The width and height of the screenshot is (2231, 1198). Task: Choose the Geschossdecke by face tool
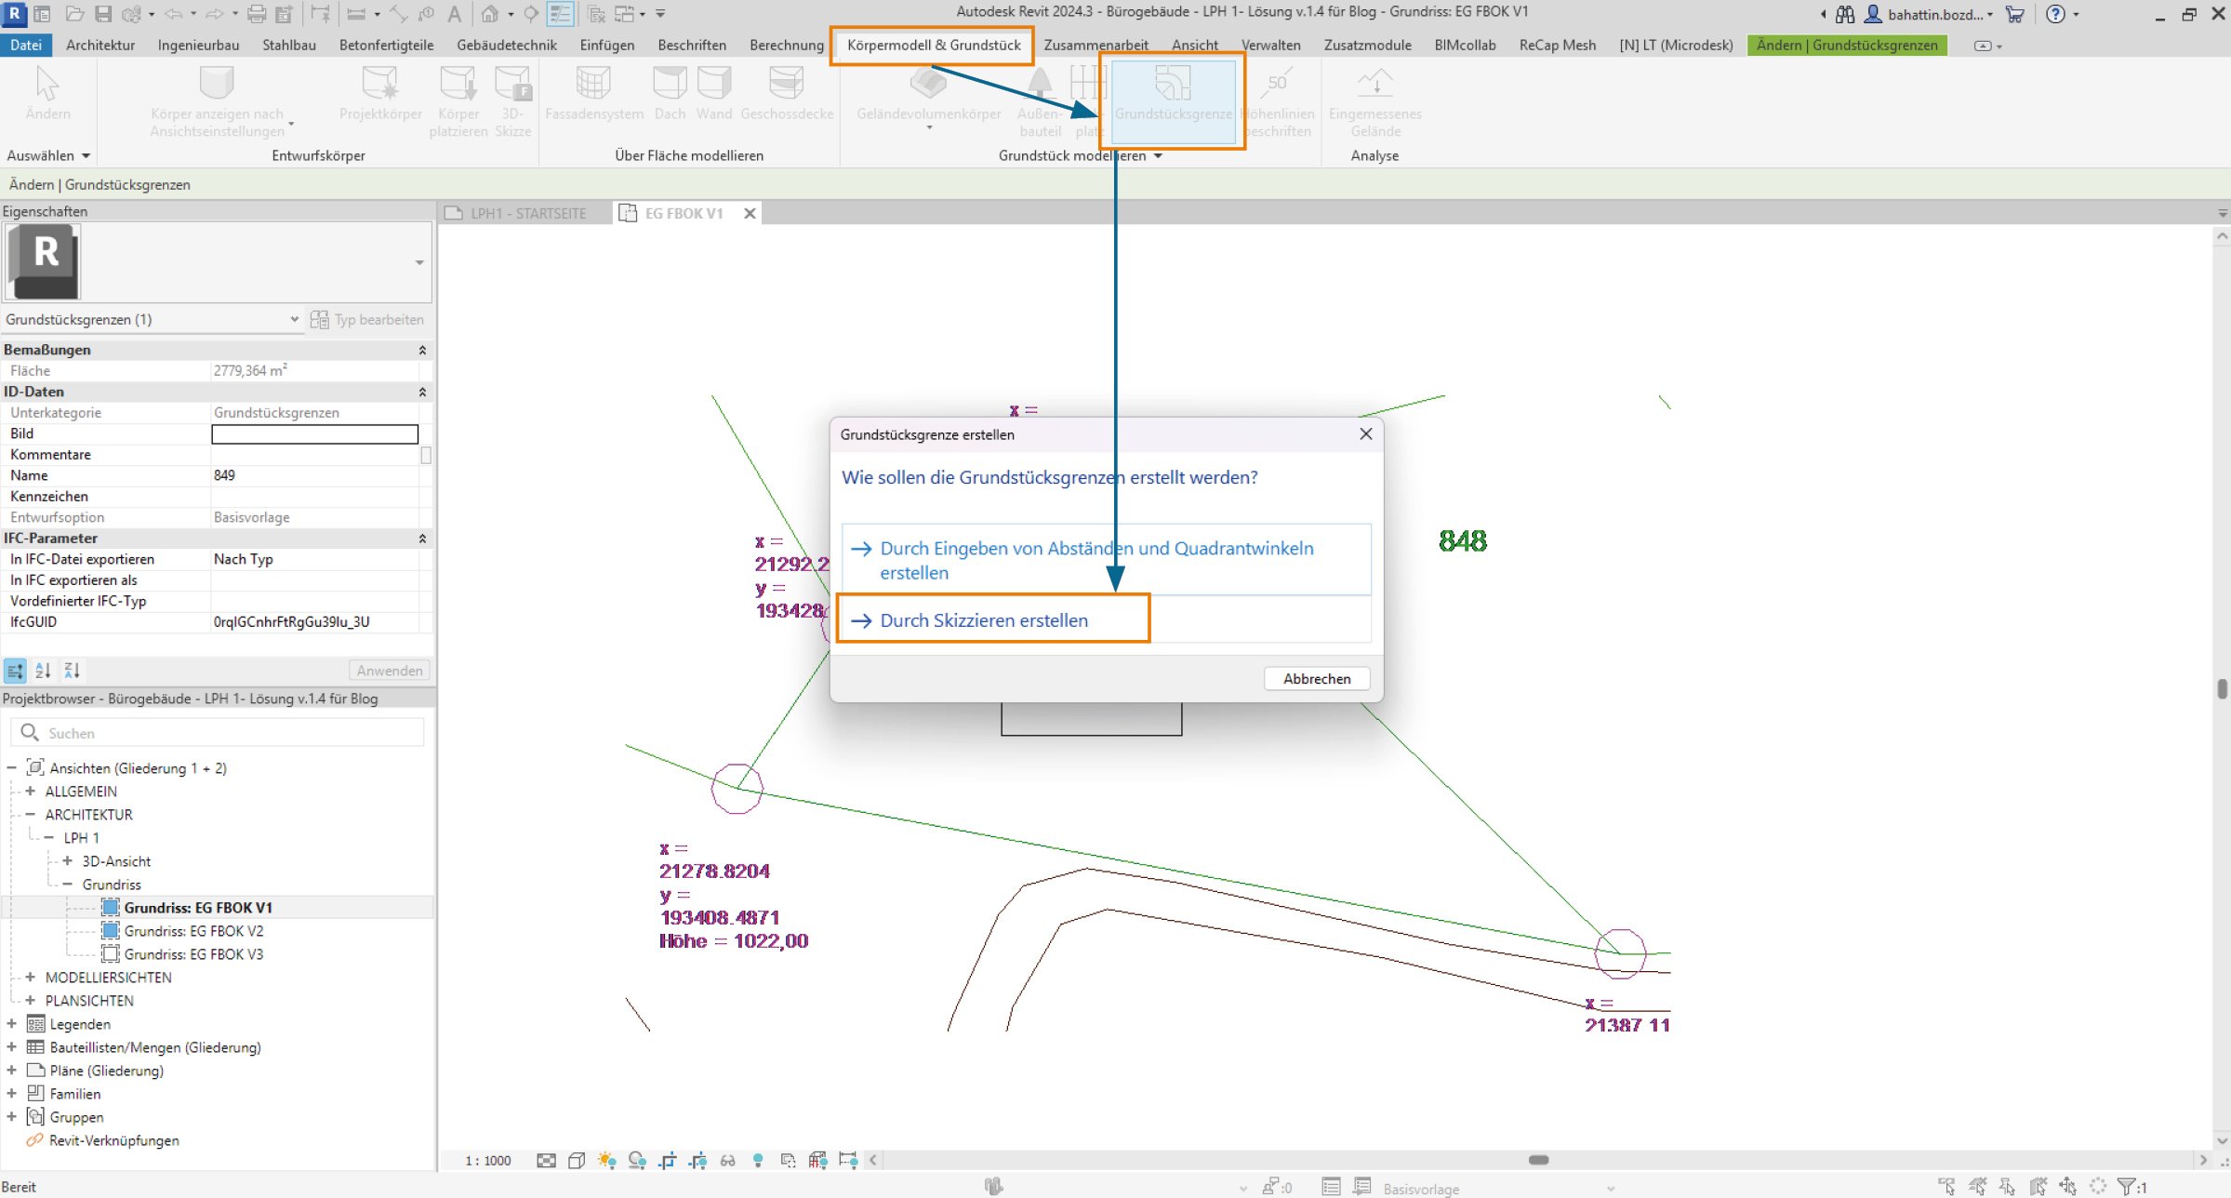[x=787, y=93]
